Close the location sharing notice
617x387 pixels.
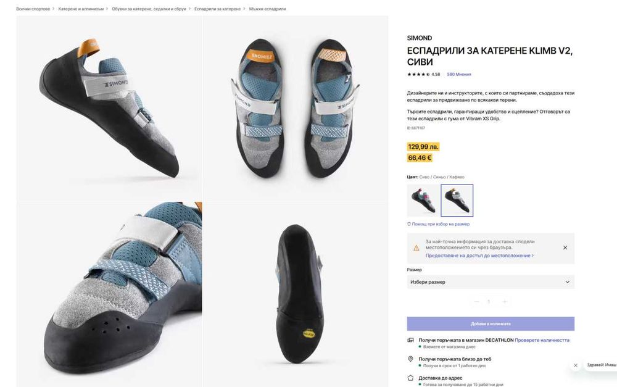tap(565, 248)
